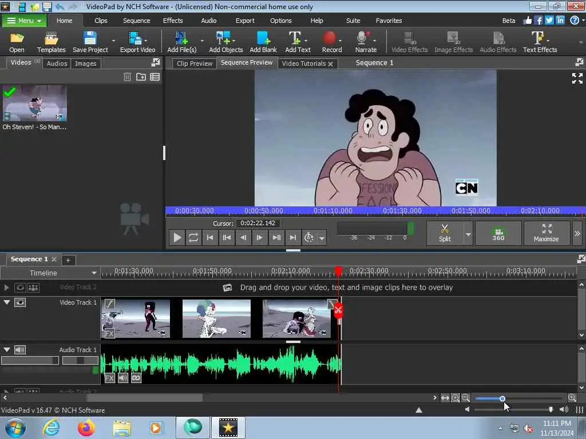Expand Video Track 2 with its triangle
The width and height of the screenshot is (586, 439).
pyautogui.click(x=6, y=288)
